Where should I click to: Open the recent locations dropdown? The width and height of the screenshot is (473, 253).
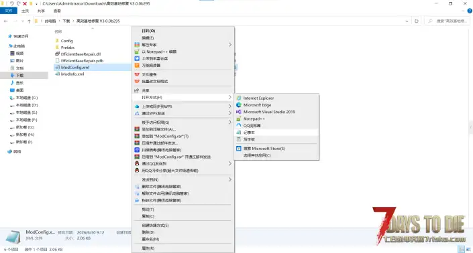pyautogui.click(x=23, y=21)
